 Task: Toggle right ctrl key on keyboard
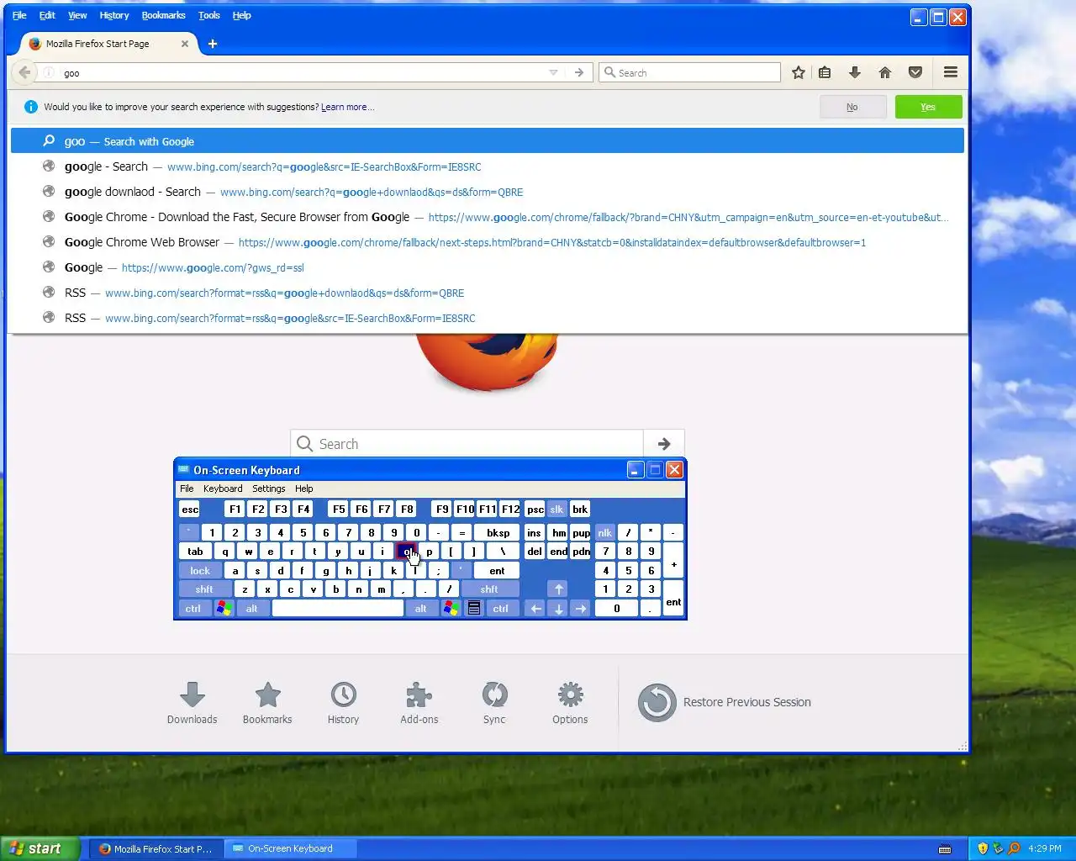(501, 609)
